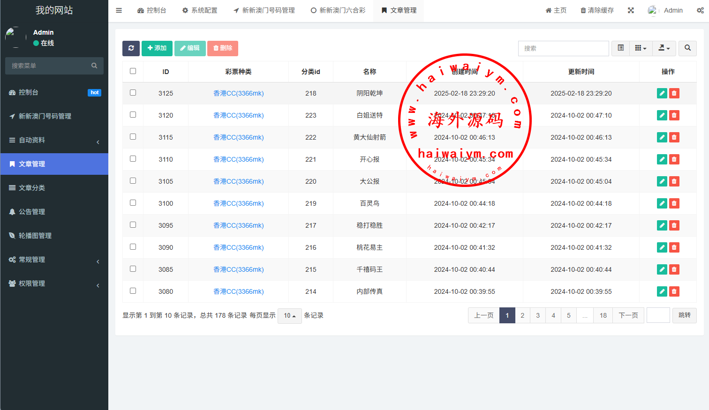Switch to the 系统配置 top tab
The image size is (709, 410).
(x=200, y=10)
